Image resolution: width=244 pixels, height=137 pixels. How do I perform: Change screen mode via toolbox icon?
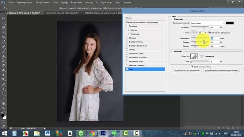pos(3,126)
